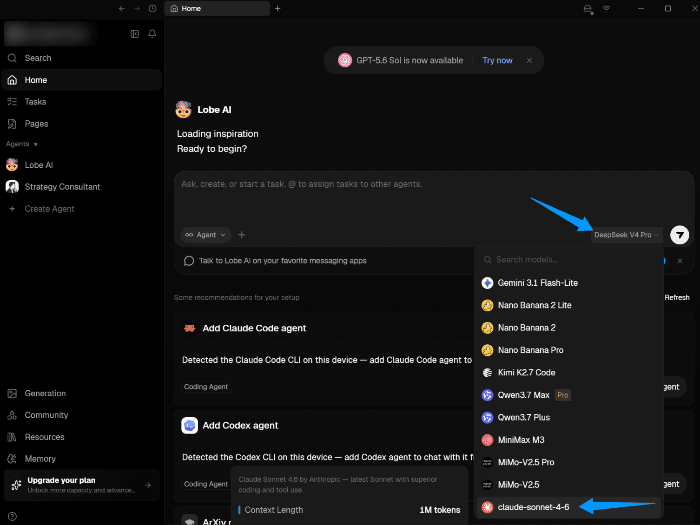Screen dimensions: 700x525
Task: Open Tasks in the sidebar
Action: (x=82, y=102)
